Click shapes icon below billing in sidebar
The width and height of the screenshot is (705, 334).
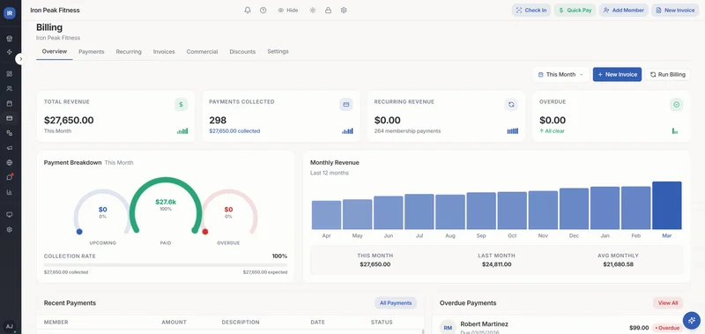pos(10,133)
